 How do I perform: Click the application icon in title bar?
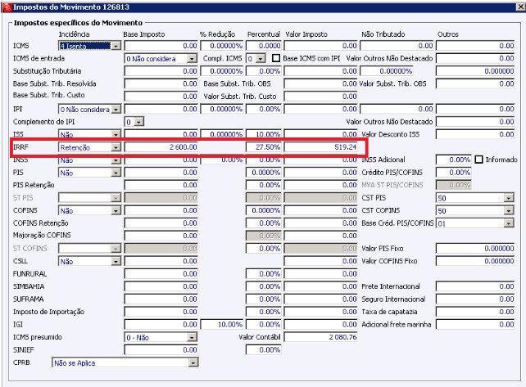pos(7,7)
